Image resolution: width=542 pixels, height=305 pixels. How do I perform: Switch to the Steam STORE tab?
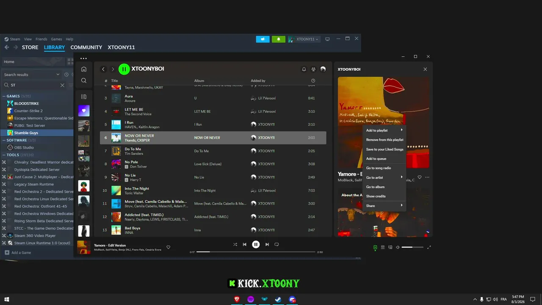pos(30,47)
